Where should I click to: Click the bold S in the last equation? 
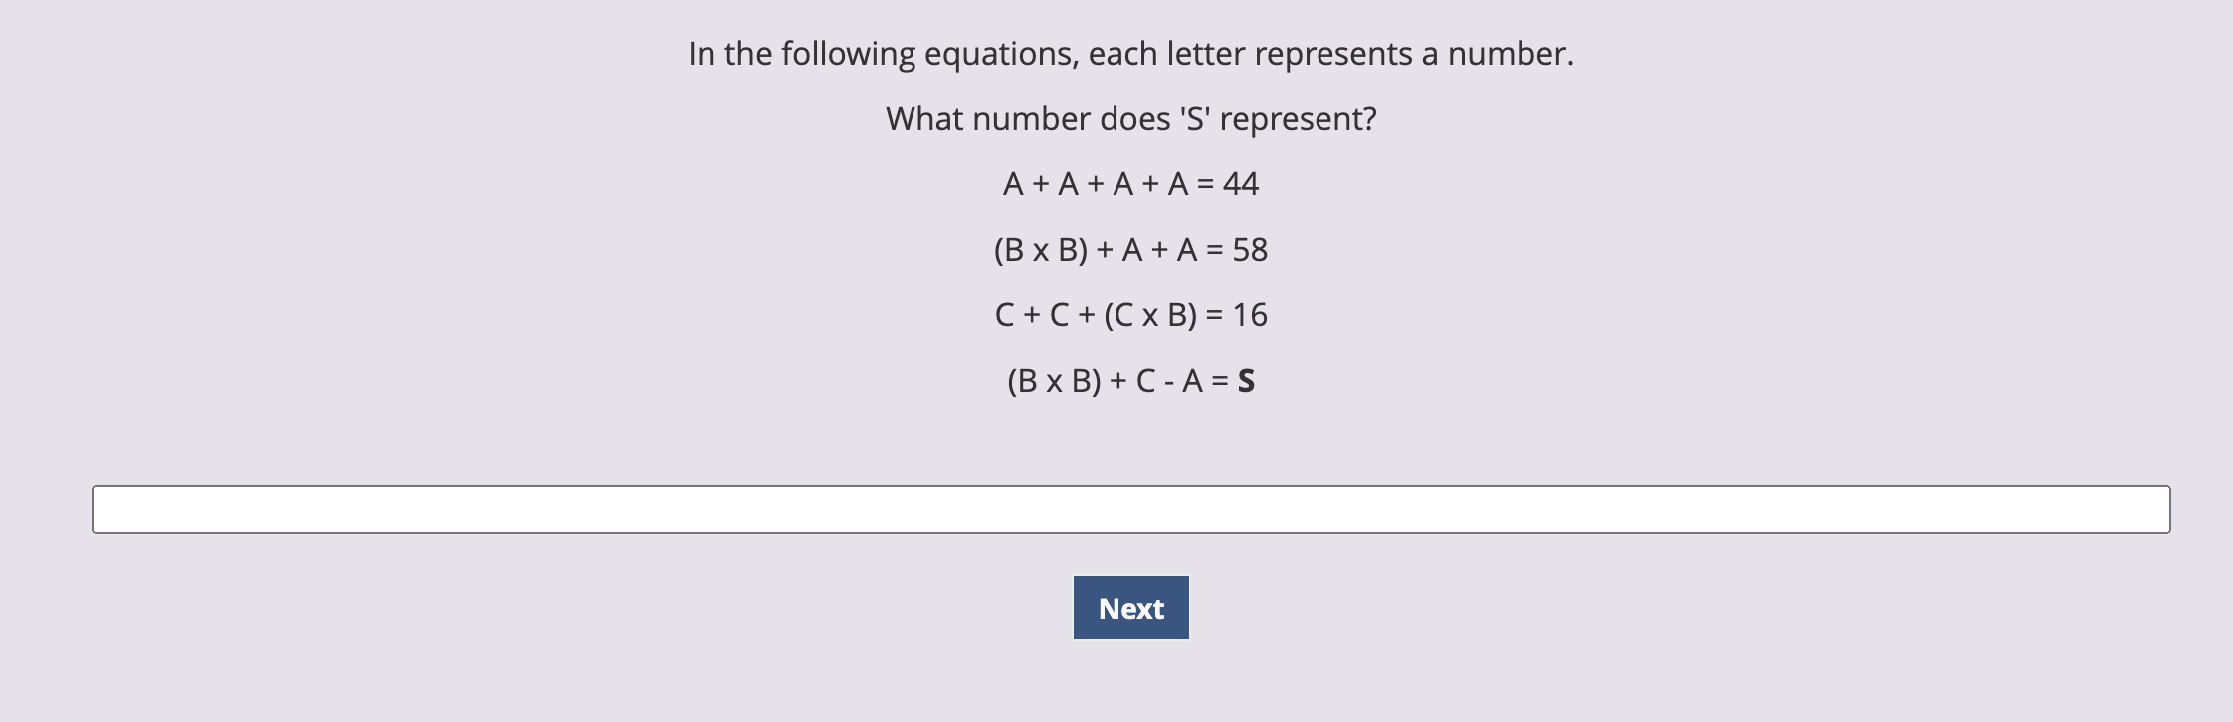pyautogui.click(x=1246, y=381)
